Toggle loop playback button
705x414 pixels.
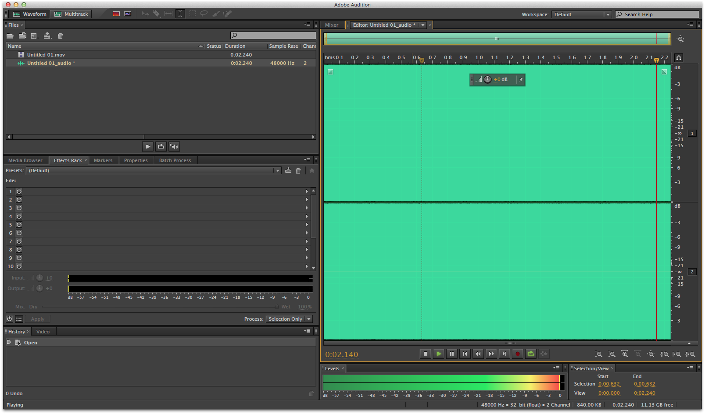[x=531, y=354]
